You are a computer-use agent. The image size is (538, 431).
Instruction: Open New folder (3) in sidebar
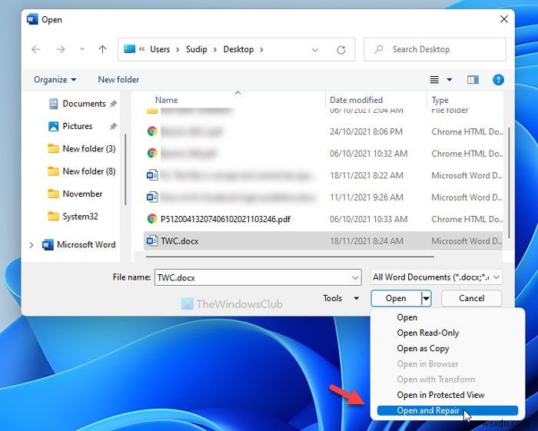point(89,149)
